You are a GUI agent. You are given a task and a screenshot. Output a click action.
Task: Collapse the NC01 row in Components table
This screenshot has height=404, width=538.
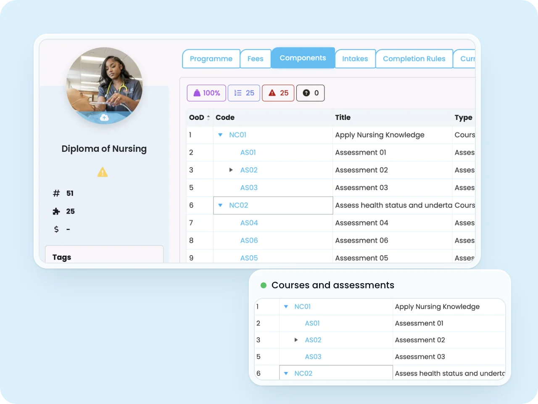(220, 135)
